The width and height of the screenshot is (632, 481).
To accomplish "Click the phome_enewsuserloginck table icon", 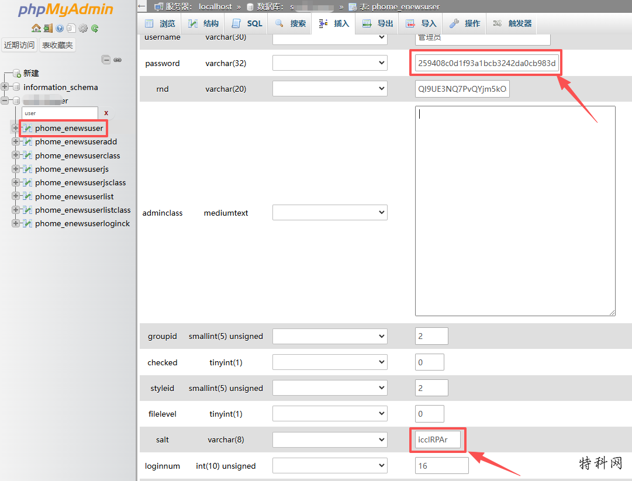I will [27, 224].
